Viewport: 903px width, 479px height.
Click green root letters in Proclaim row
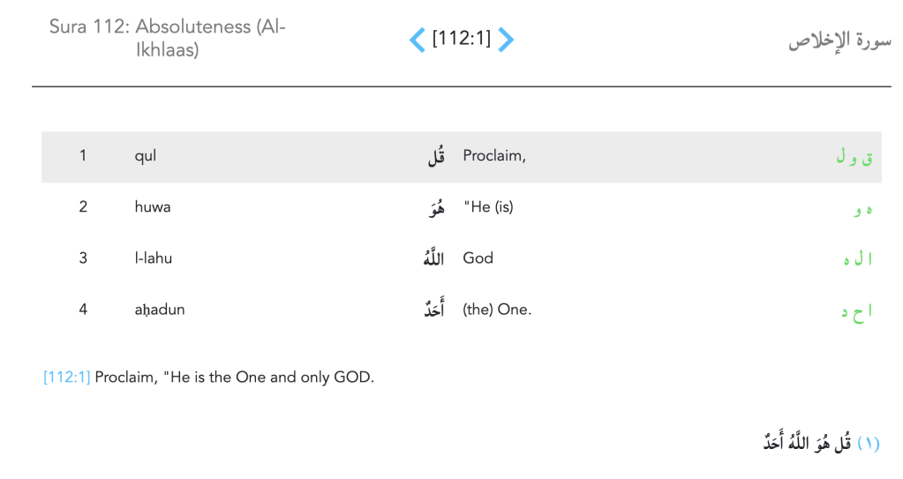(854, 158)
